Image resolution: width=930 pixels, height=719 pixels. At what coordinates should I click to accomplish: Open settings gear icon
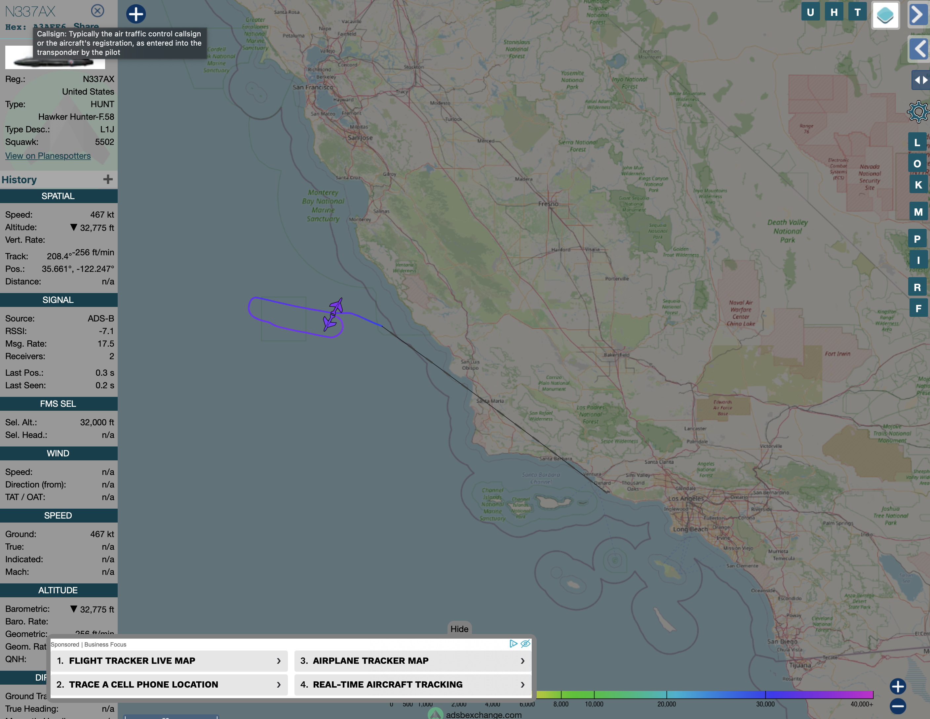pos(918,112)
